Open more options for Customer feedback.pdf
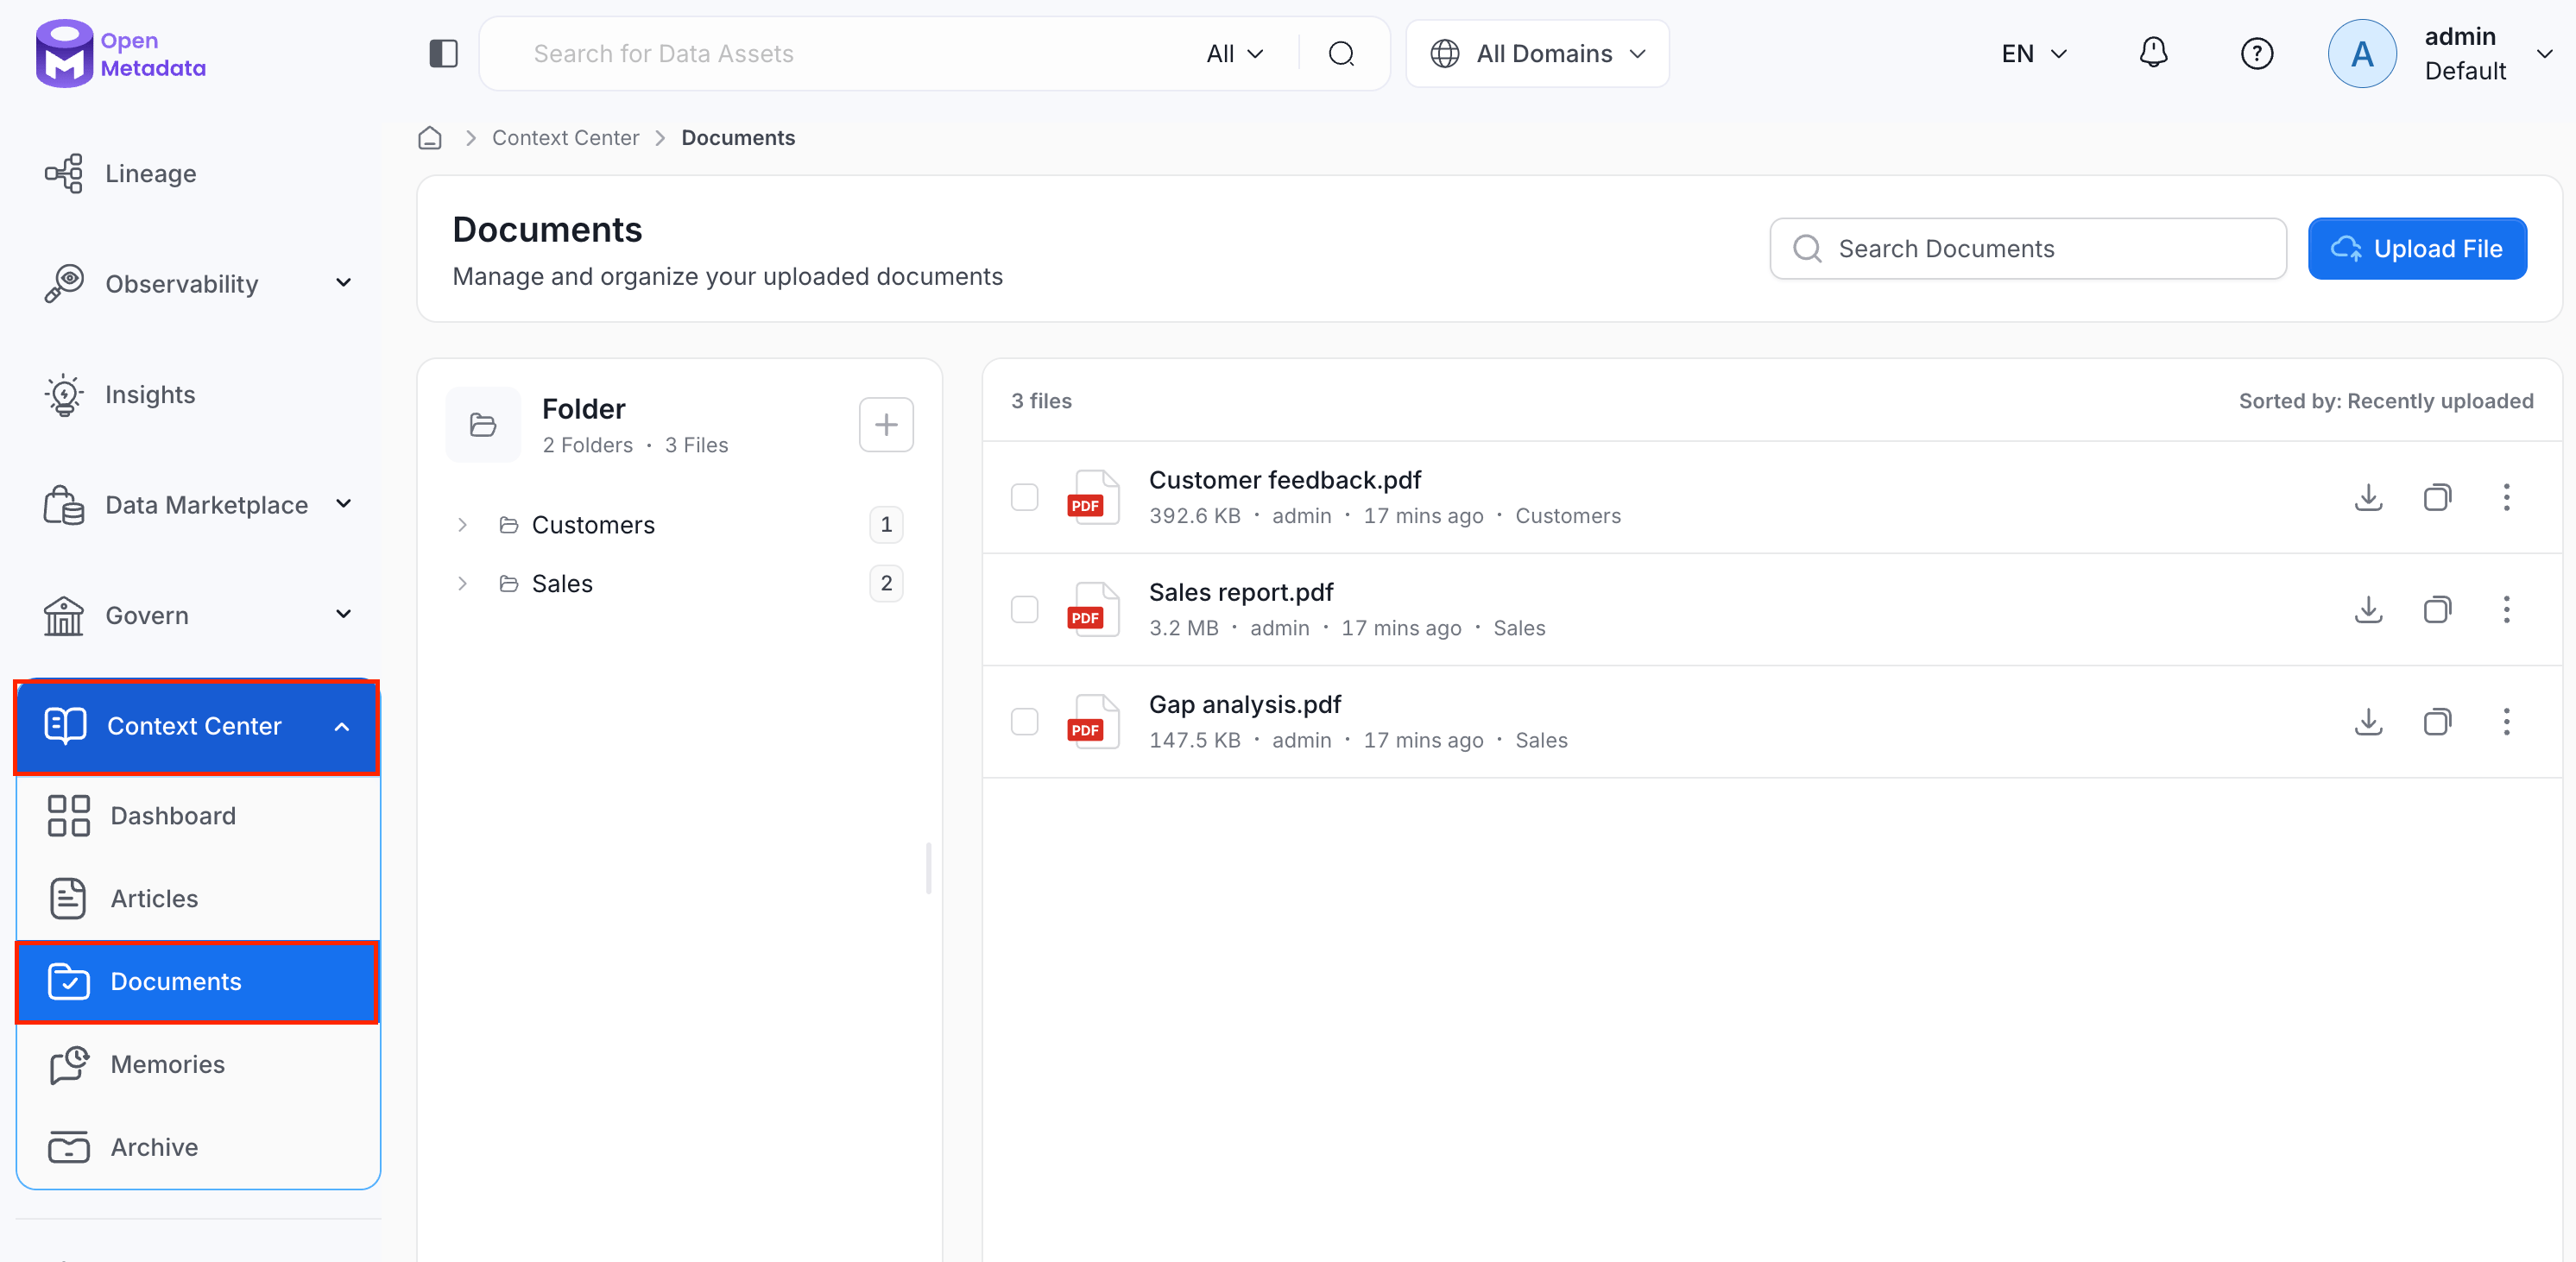2576x1262 pixels. click(2506, 497)
